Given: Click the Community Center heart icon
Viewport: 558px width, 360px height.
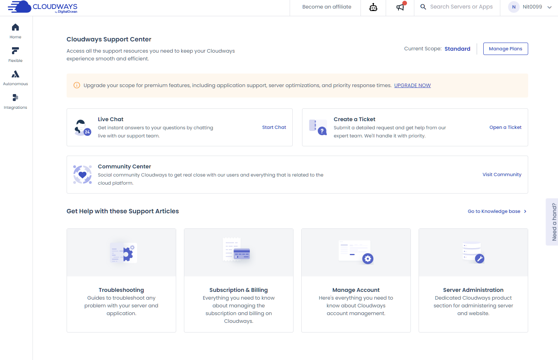Looking at the screenshot, I should [82, 175].
